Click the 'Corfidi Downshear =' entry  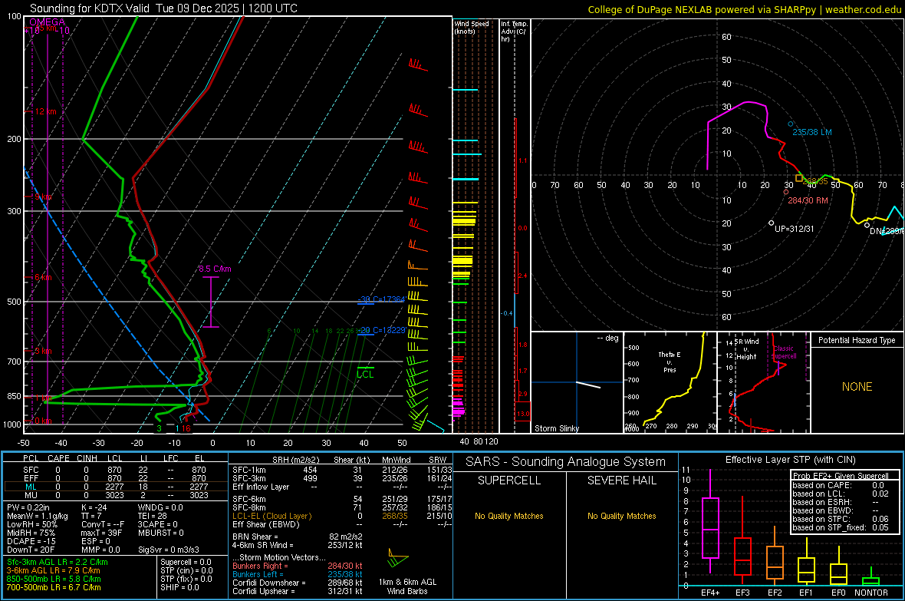point(298,583)
